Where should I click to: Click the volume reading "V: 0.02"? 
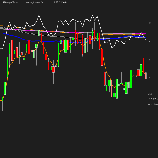(152, 99)
